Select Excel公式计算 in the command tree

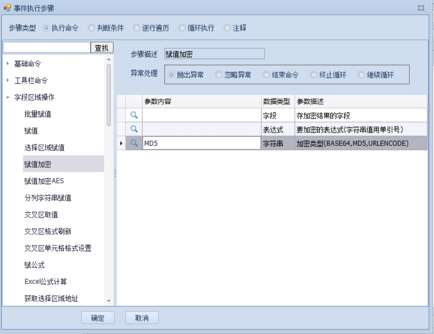coord(46,282)
